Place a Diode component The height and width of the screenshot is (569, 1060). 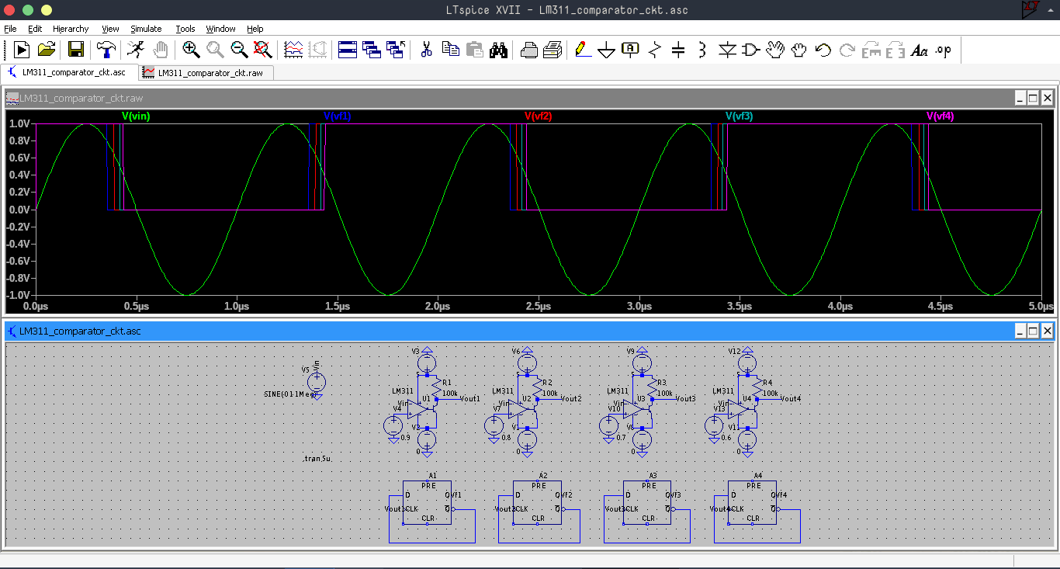tap(726, 50)
